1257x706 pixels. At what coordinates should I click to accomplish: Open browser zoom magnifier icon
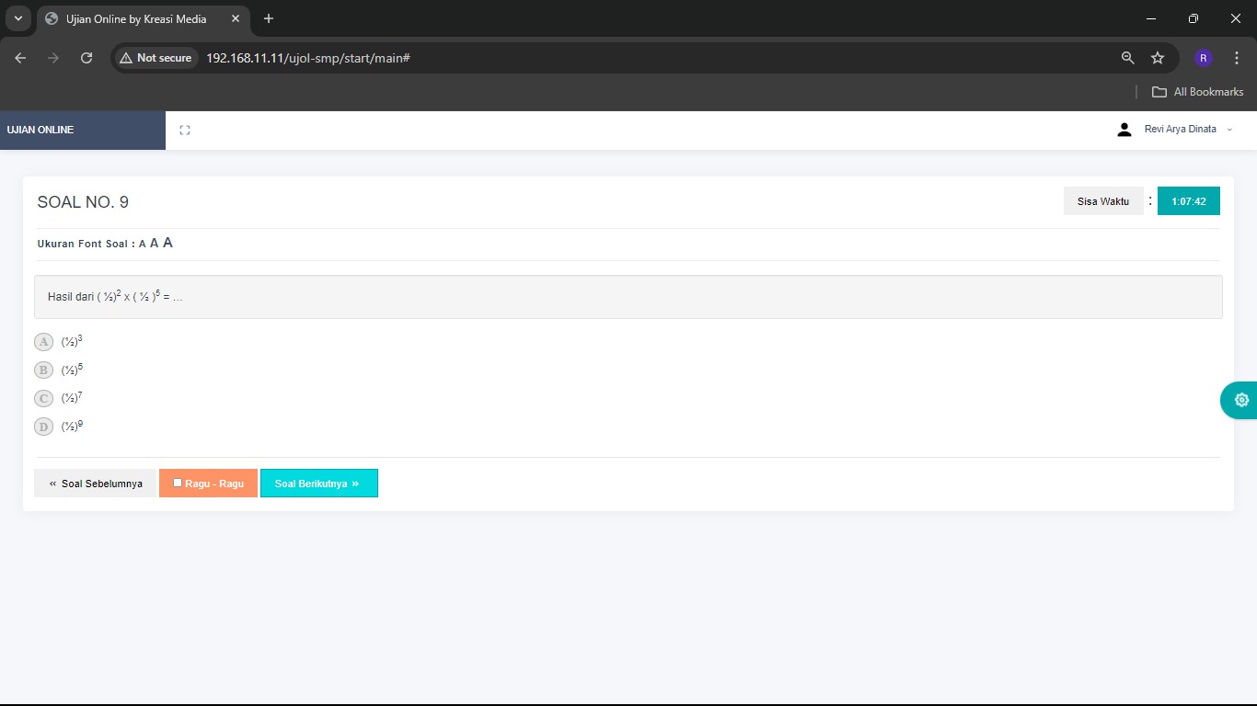coord(1128,58)
